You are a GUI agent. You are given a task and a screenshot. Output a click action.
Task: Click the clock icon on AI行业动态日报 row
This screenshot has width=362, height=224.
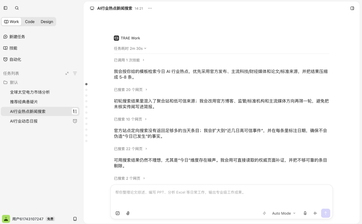tap(75, 121)
